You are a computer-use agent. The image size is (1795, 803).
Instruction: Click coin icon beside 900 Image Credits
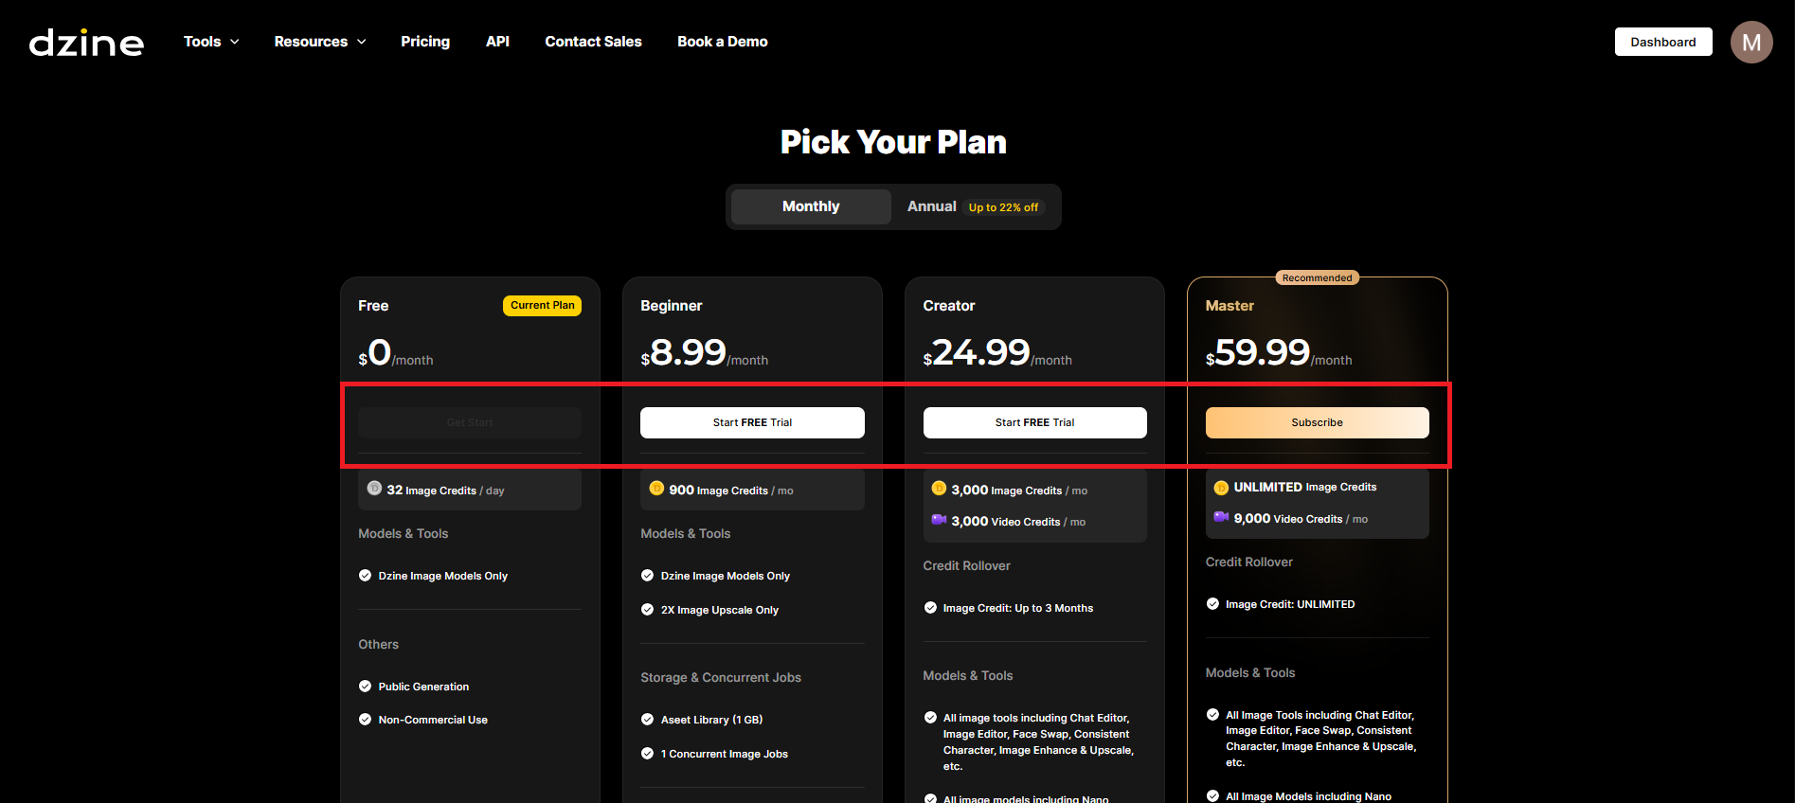[656, 489]
